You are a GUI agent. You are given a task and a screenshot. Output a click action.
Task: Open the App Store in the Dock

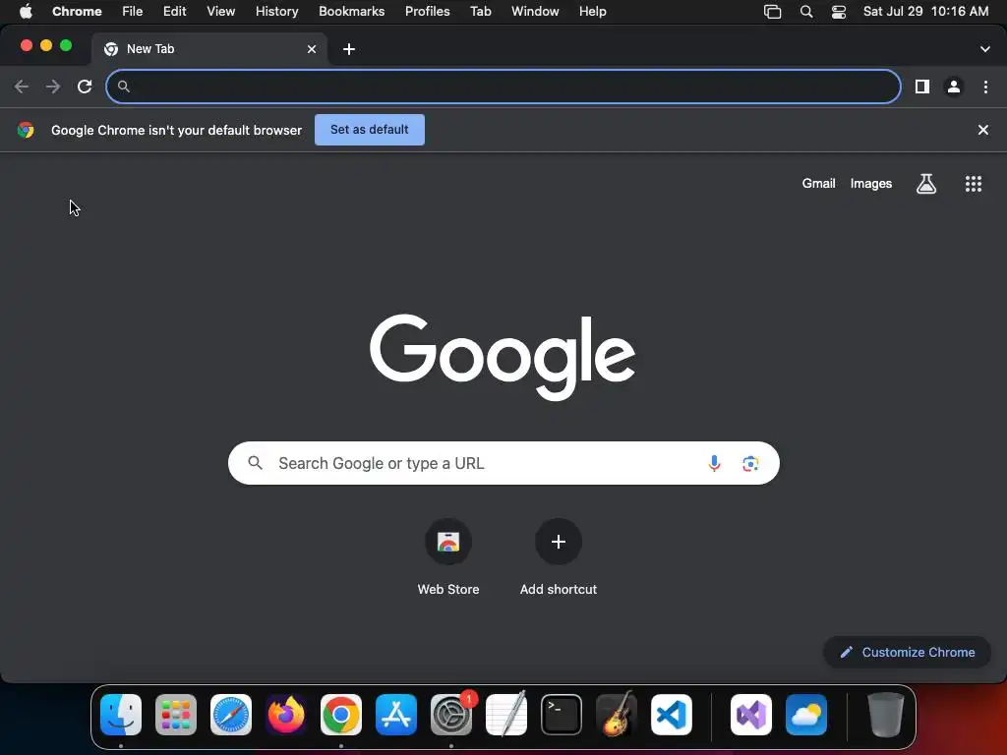[x=396, y=715]
